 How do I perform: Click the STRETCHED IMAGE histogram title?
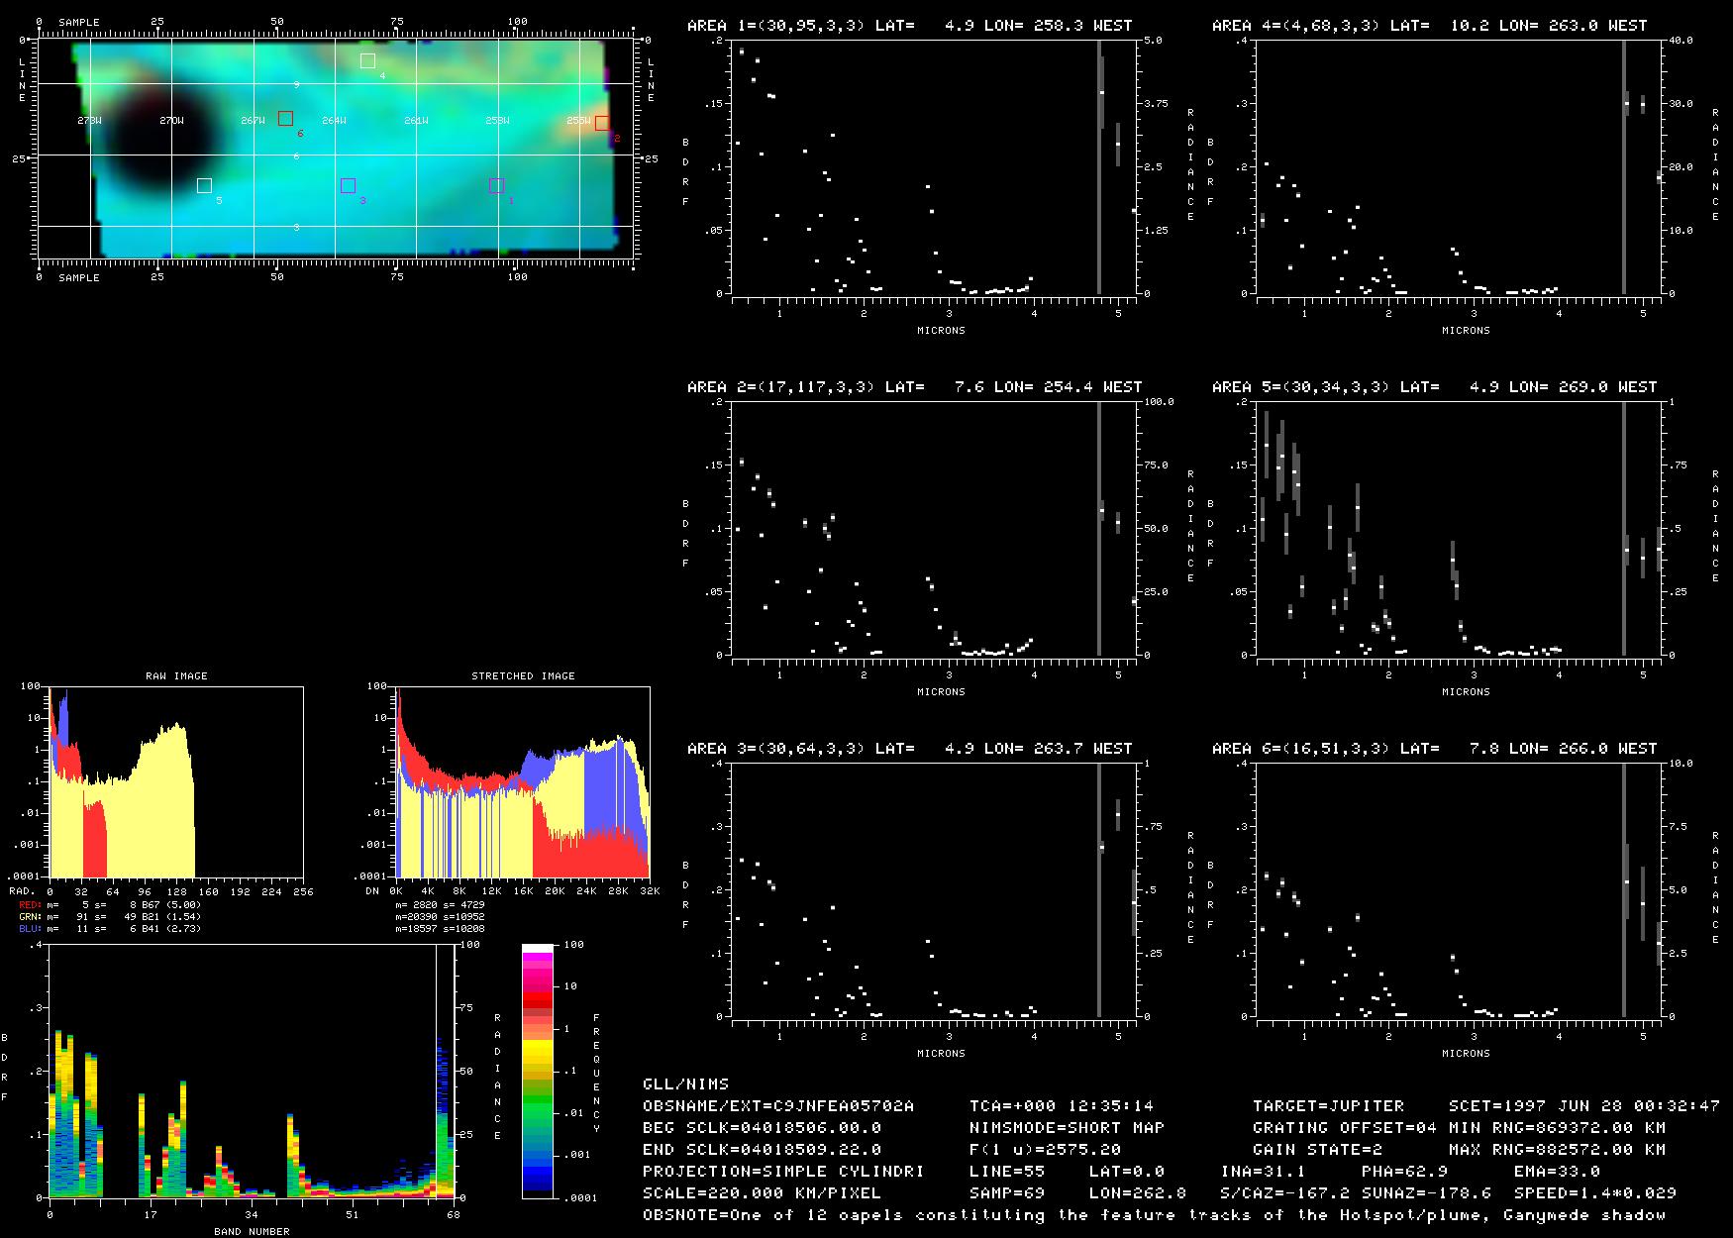pyautogui.click(x=523, y=675)
